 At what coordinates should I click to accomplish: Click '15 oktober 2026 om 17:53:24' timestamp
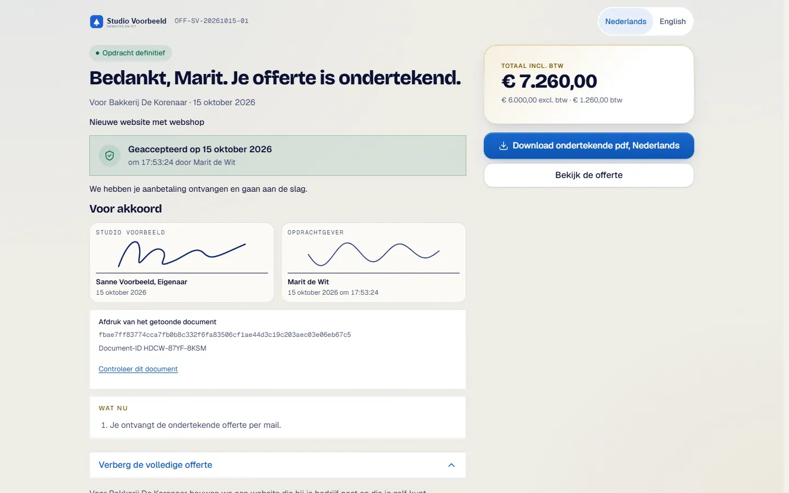333,293
